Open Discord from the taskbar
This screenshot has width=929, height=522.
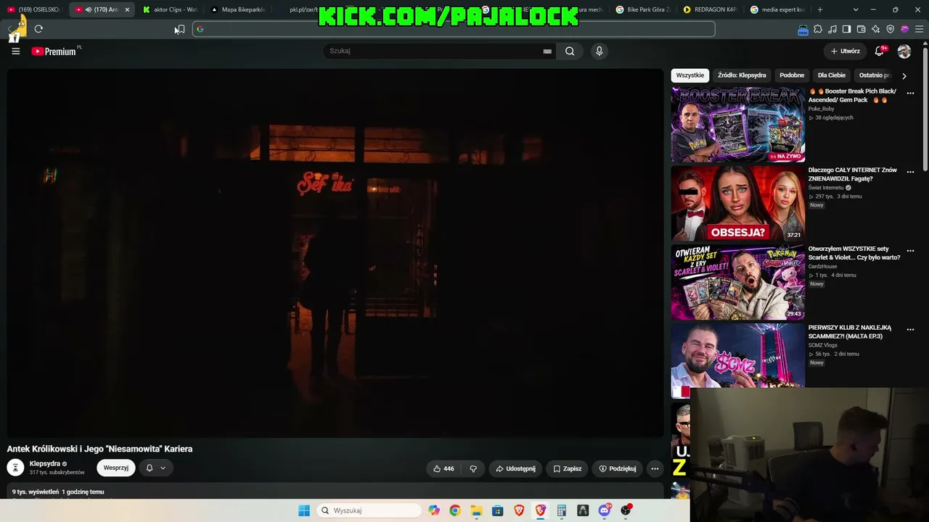coord(605,510)
